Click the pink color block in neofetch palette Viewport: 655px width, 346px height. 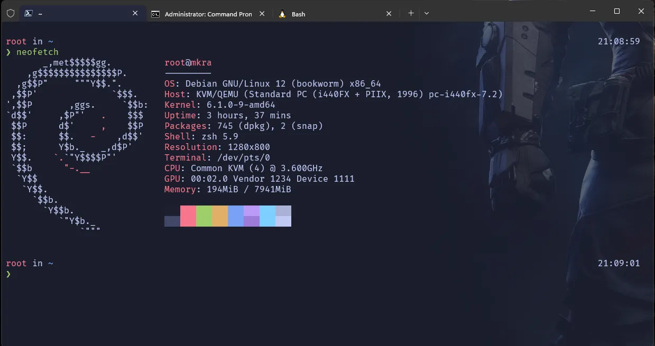[188, 216]
